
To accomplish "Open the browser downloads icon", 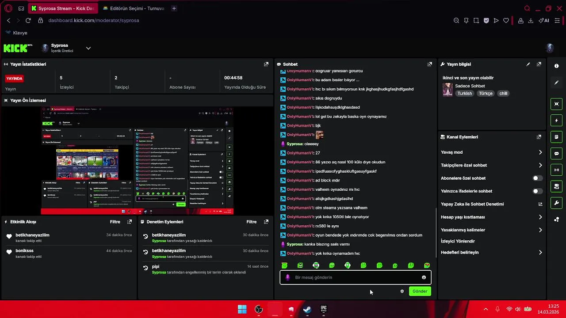I will (531, 20).
